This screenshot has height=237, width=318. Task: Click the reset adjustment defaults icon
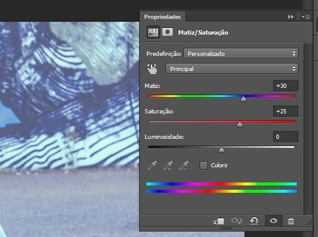(x=254, y=221)
